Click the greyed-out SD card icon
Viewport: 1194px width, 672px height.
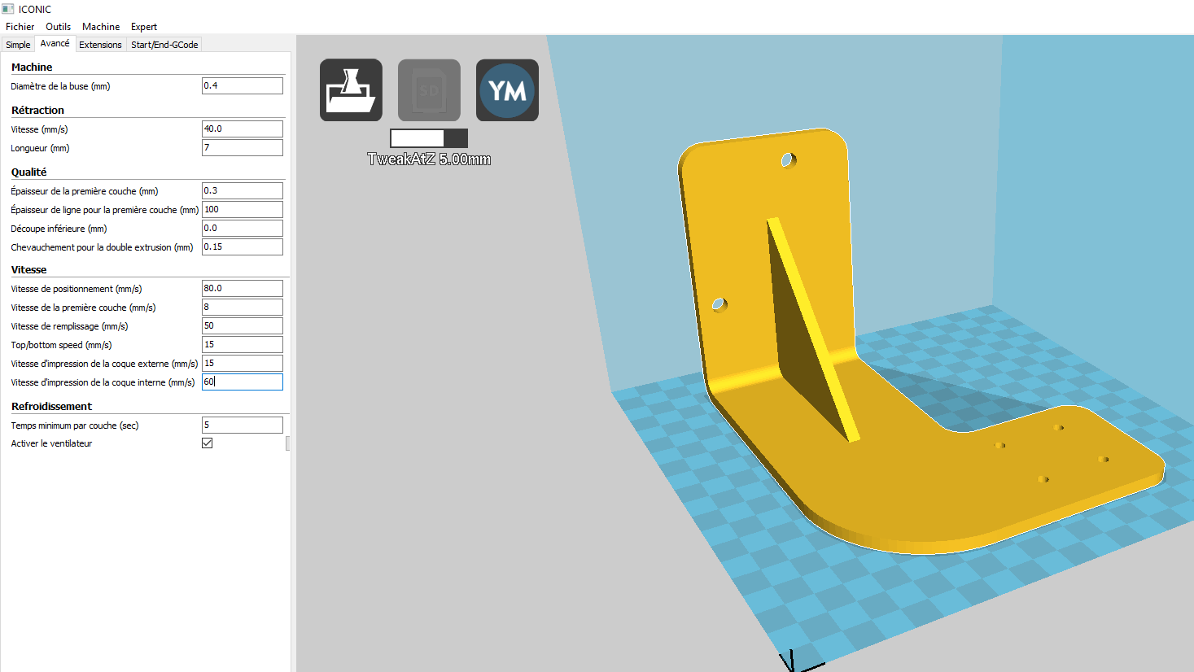point(429,90)
